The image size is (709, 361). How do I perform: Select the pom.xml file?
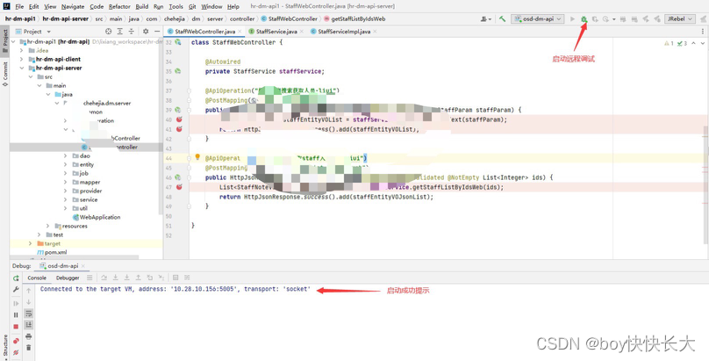click(52, 252)
